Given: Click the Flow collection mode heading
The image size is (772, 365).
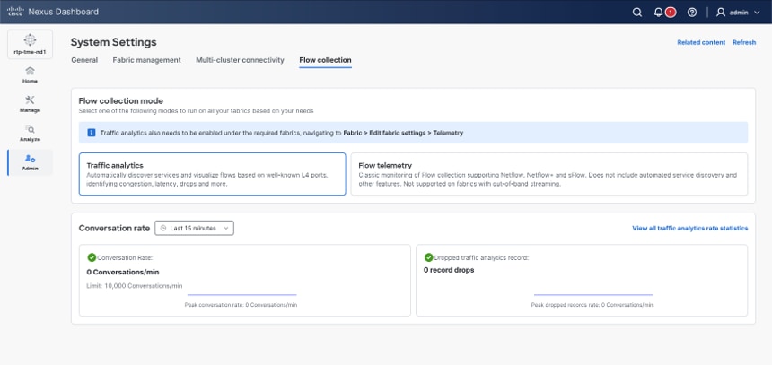Looking at the screenshot, I should [121, 100].
